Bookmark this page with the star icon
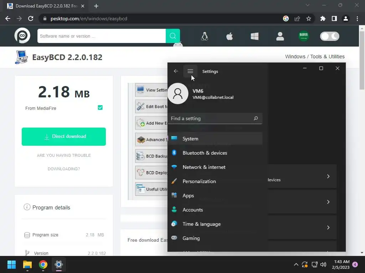Image resolution: width=365 pixels, height=273 pixels. tap(309, 18)
